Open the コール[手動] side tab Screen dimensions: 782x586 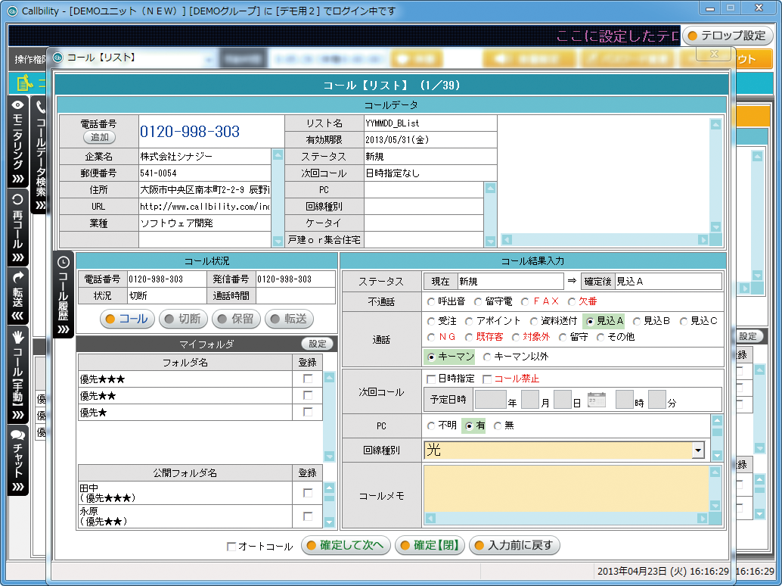17,374
